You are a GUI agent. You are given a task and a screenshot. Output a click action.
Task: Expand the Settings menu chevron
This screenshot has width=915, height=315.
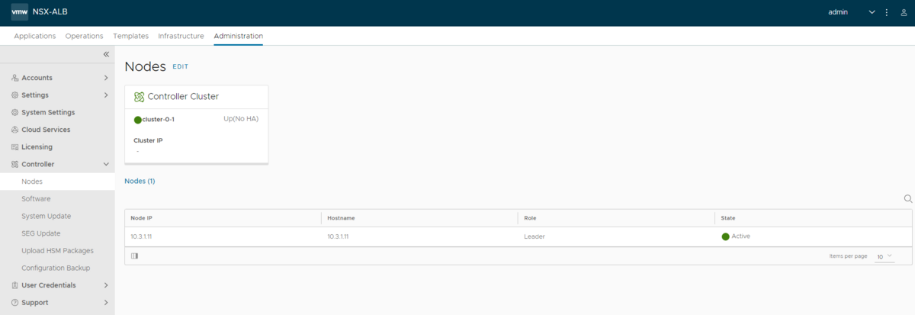[106, 95]
